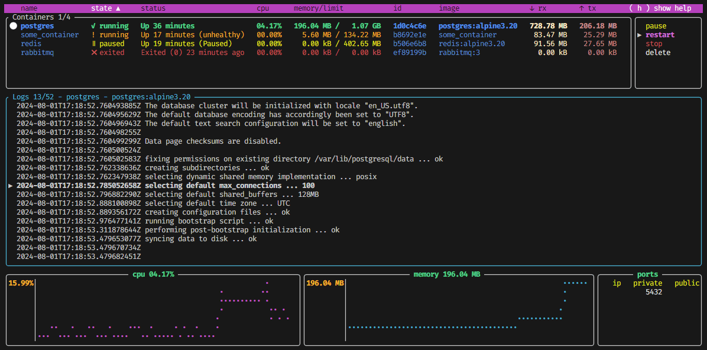The width and height of the screenshot is (707, 350).
Task: Click the paused icon for redis
Action: [93, 44]
